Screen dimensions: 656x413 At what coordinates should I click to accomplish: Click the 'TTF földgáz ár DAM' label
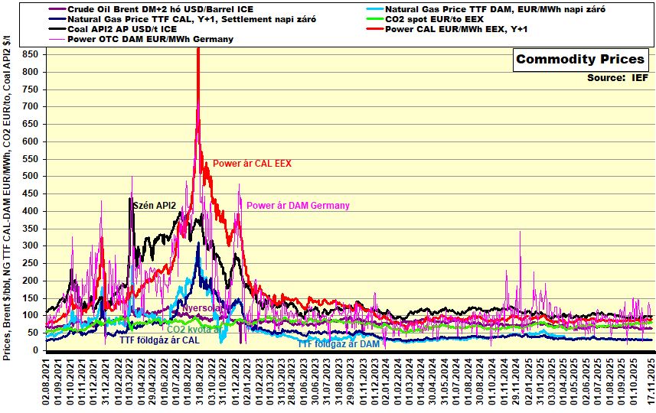pyautogui.click(x=338, y=344)
